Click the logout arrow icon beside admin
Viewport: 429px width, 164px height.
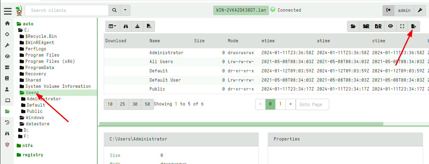(388, 10)
